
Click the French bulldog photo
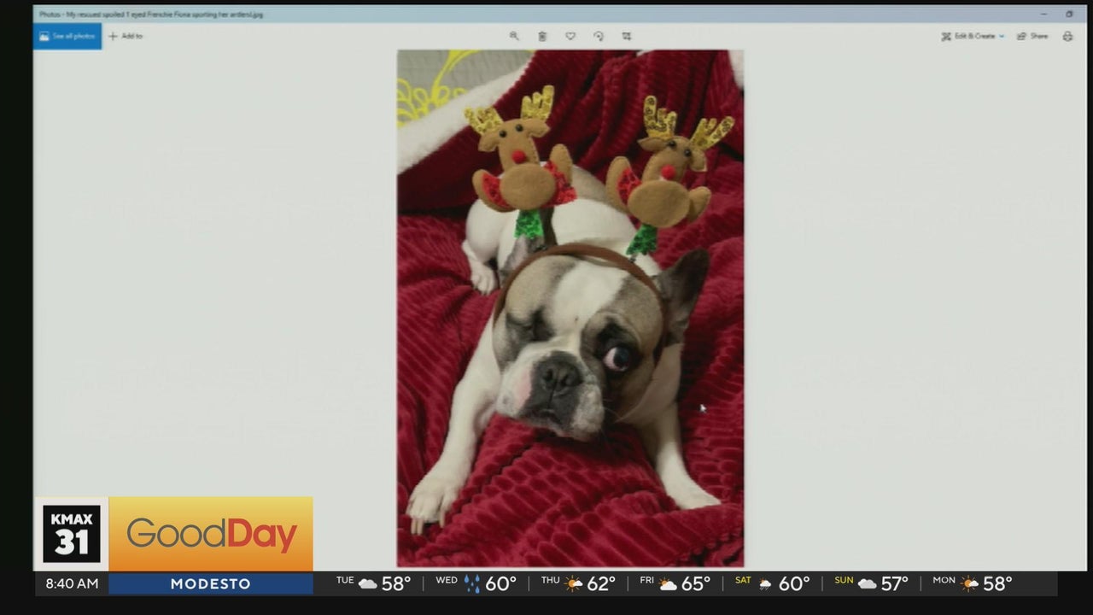pyautogui.click(x=570, y=307)
